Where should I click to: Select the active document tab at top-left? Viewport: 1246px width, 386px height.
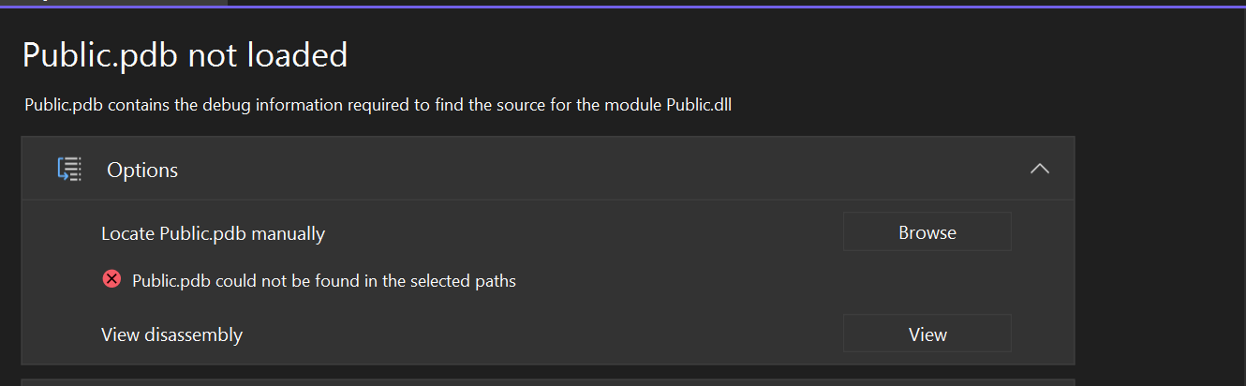coord(112,2)
